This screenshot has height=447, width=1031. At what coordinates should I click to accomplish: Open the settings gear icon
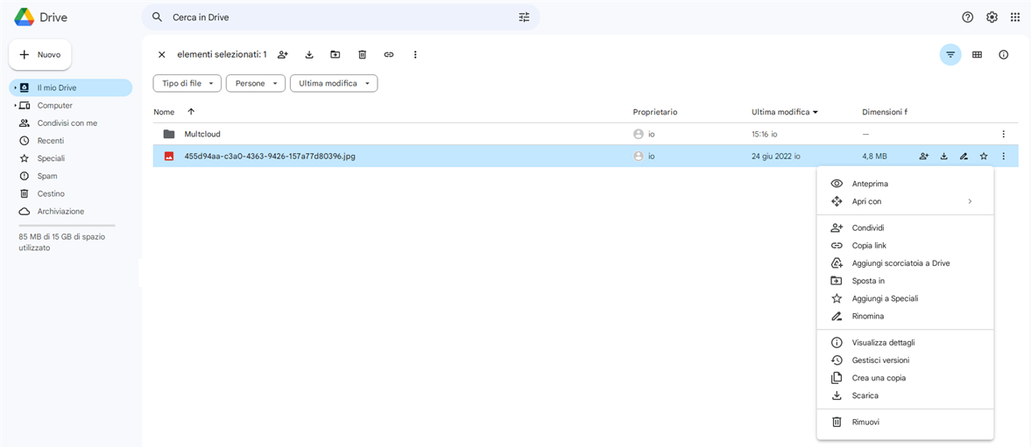click(x=992, y=17)
